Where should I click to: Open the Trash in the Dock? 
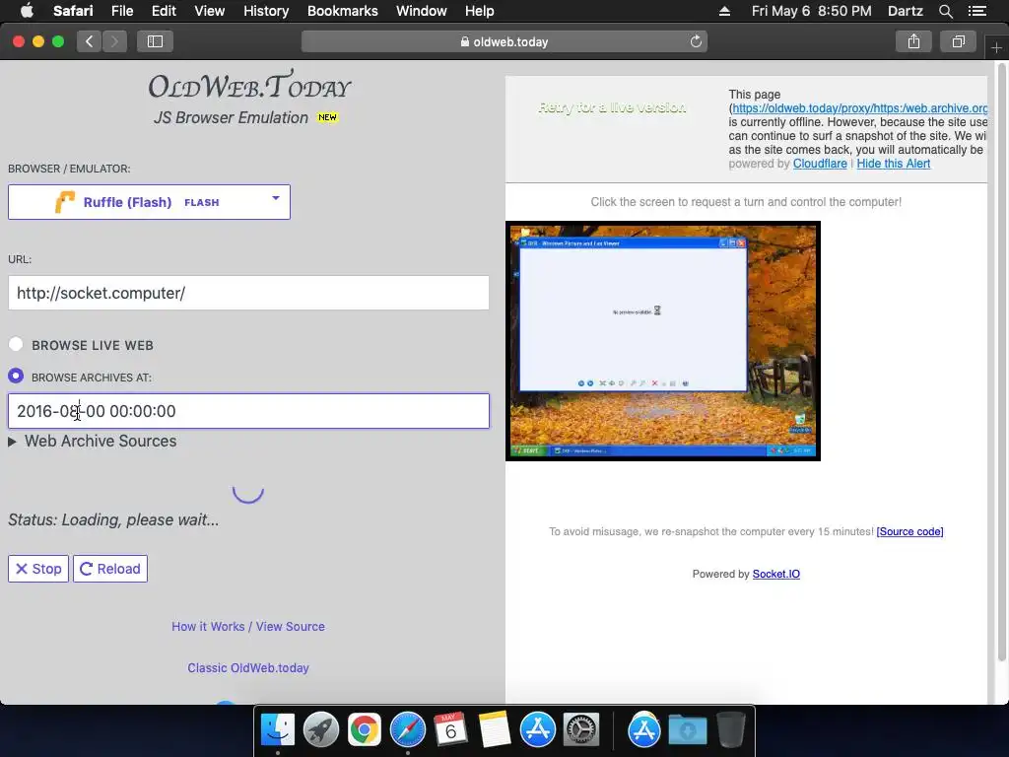[731, 730]
